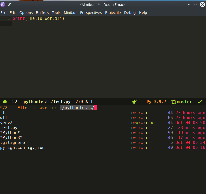This screenshot has height=194, width=206.
Task: Click the Oct 04 09:16 timestamp
Action: (x=190, y=148)
